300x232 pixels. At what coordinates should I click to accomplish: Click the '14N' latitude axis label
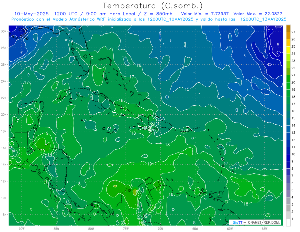coord(3,164)
